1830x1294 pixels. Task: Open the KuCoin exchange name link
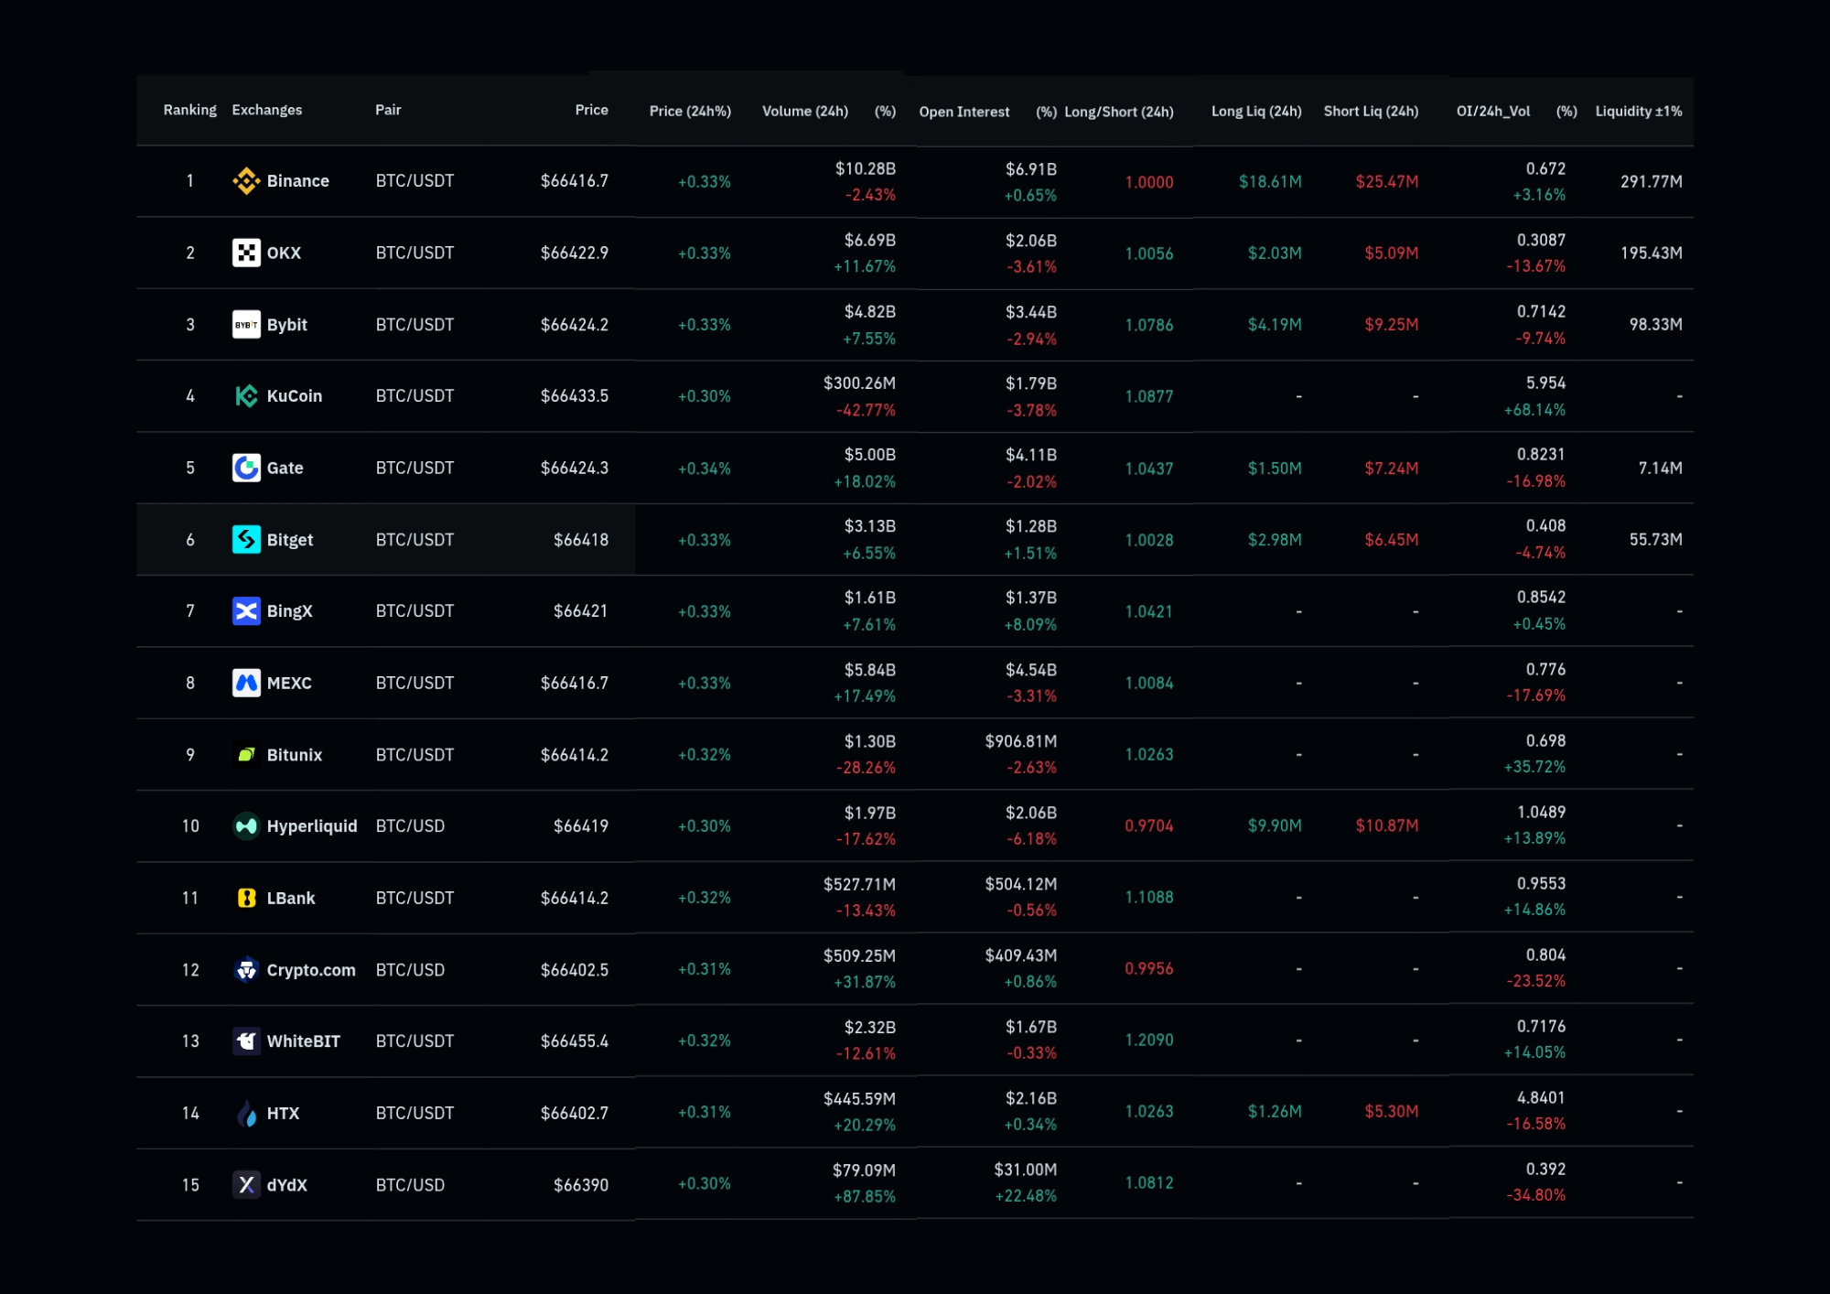(x=295, y=396)
